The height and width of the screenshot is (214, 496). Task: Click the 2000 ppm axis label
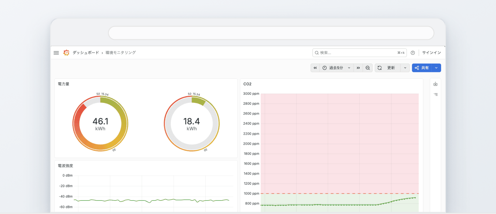(x=251, y=143)
